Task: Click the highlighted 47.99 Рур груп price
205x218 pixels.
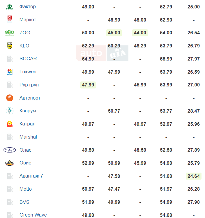Action: [88, 85]
